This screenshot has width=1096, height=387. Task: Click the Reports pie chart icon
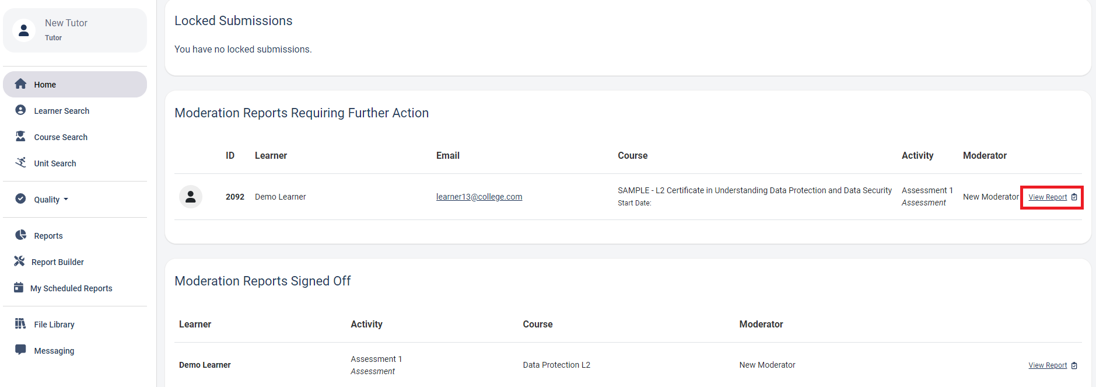click(x=20, y=235)
